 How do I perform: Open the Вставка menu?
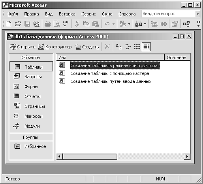67,14
